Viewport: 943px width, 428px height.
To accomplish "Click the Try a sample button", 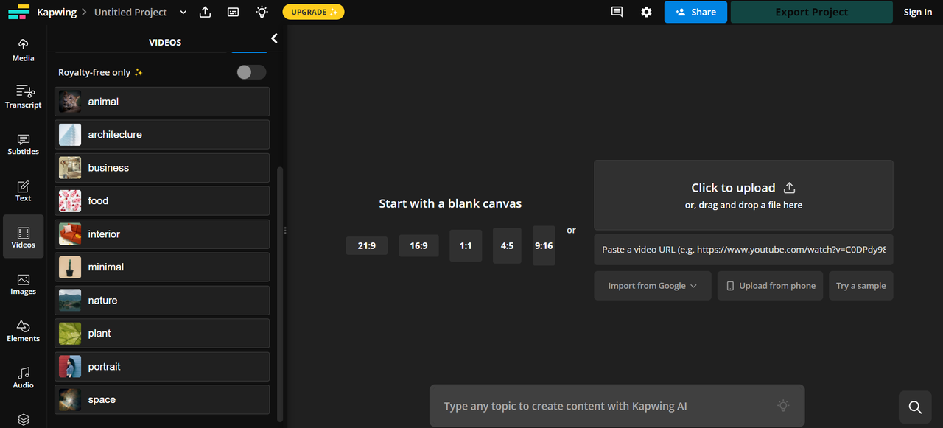I will coord(861,286).
